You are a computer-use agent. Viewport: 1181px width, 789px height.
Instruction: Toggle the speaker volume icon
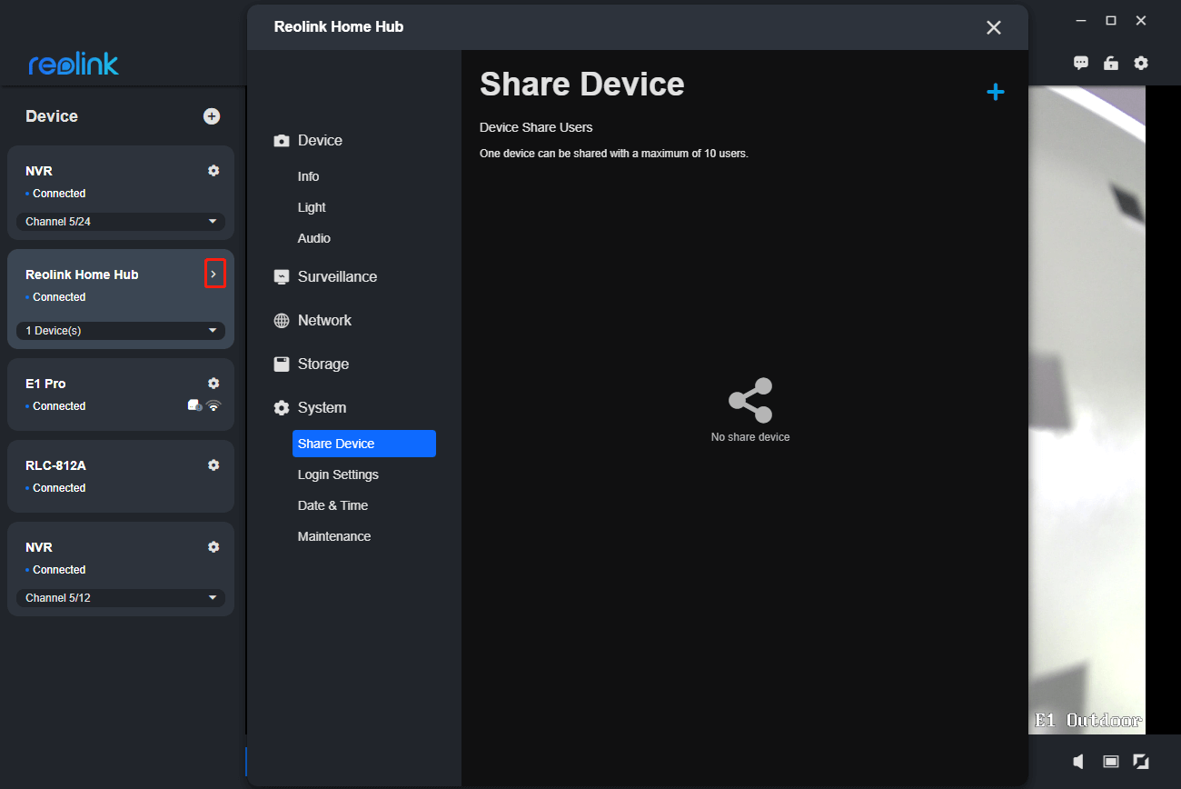pos(1078,761)
